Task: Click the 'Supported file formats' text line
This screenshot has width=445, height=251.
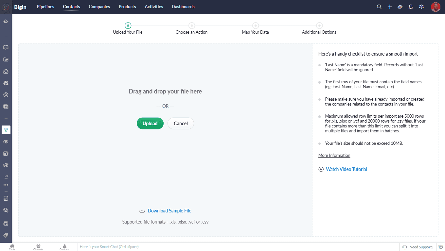Action: click(x=165, y=222)
